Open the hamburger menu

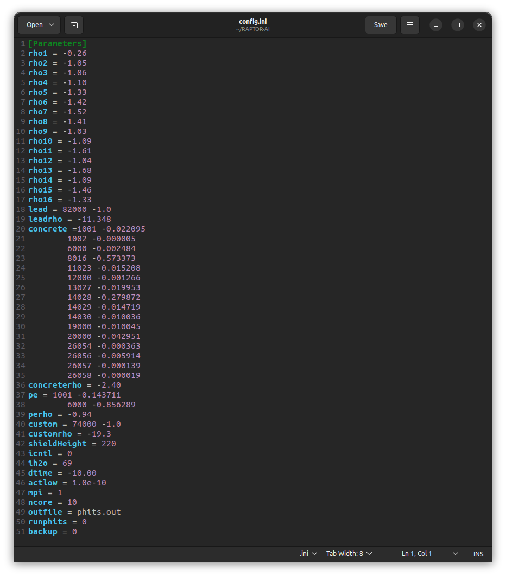410,25
